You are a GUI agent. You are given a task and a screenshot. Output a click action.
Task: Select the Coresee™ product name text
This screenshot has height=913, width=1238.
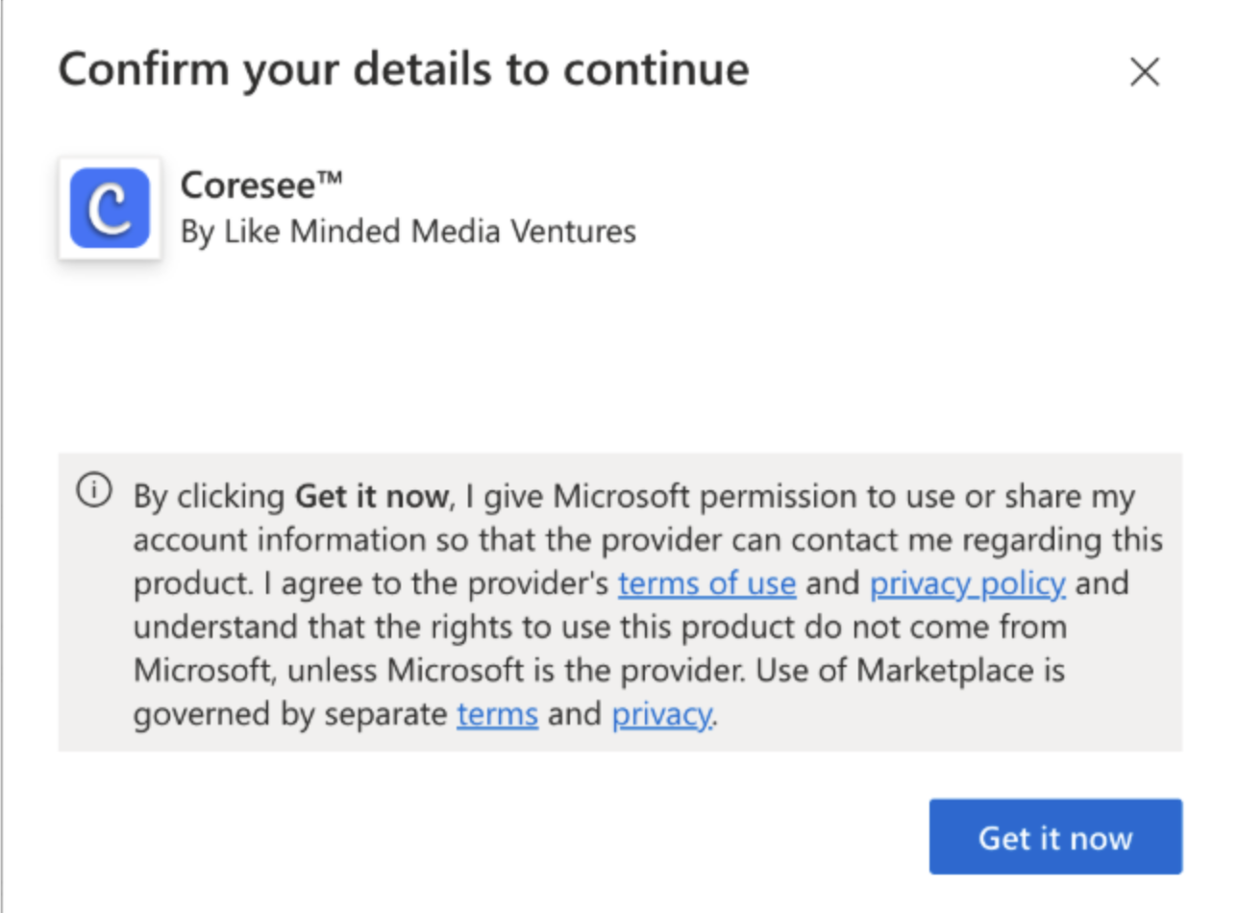coord(261,185)
